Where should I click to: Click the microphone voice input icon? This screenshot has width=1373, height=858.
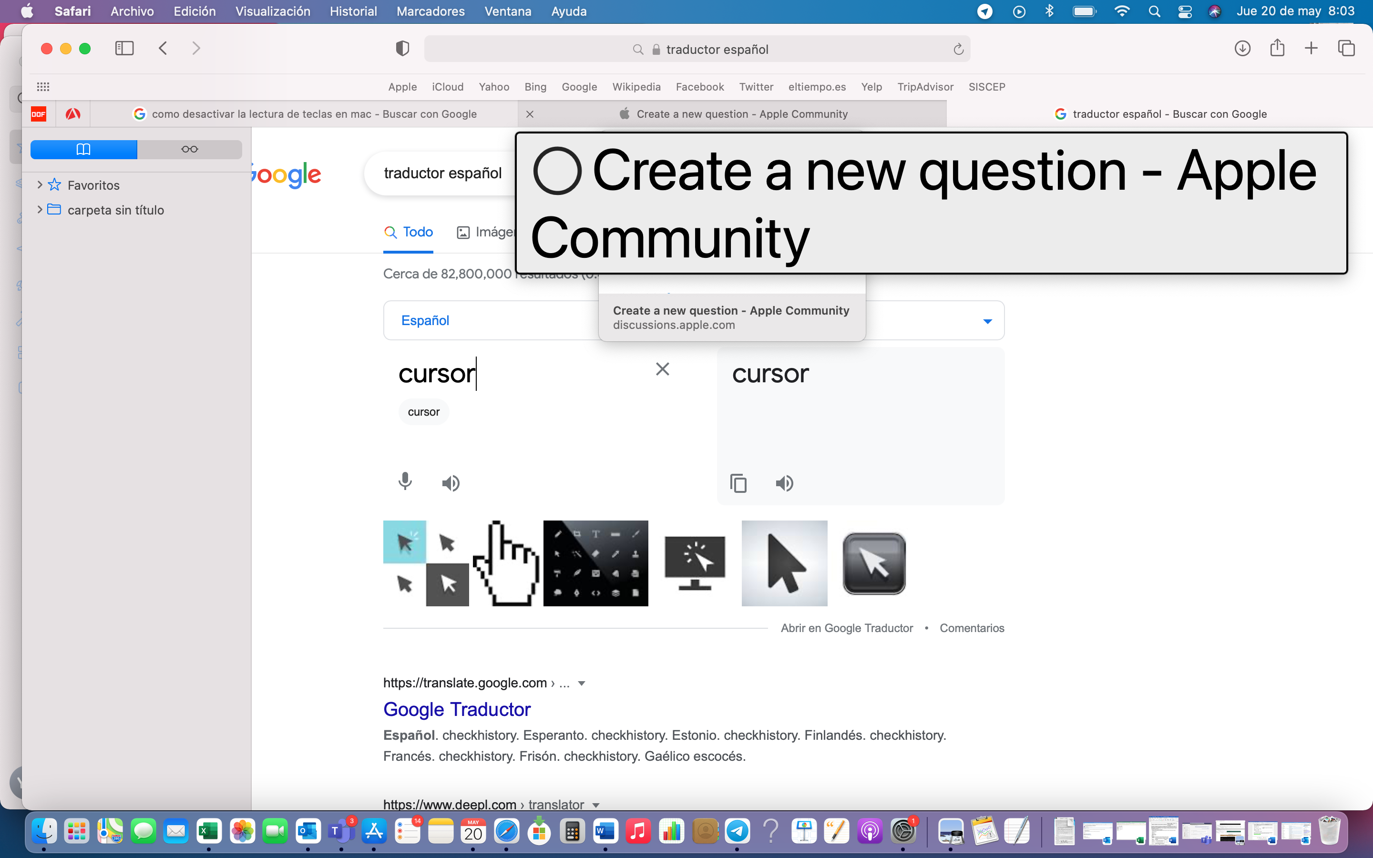point(405,482)
